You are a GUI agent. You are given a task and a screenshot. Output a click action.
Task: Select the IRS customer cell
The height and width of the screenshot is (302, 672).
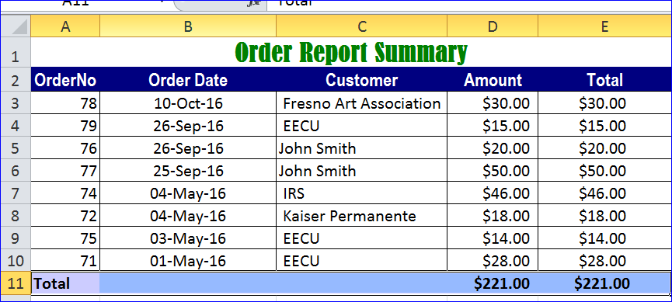coord(362,193)
